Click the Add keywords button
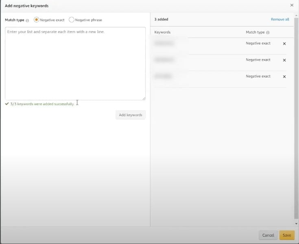This screenshot has height=244, width=299. coord(131,115)
